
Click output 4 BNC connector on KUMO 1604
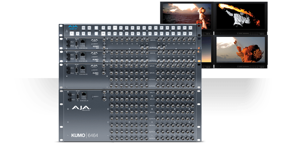point(164,48)
